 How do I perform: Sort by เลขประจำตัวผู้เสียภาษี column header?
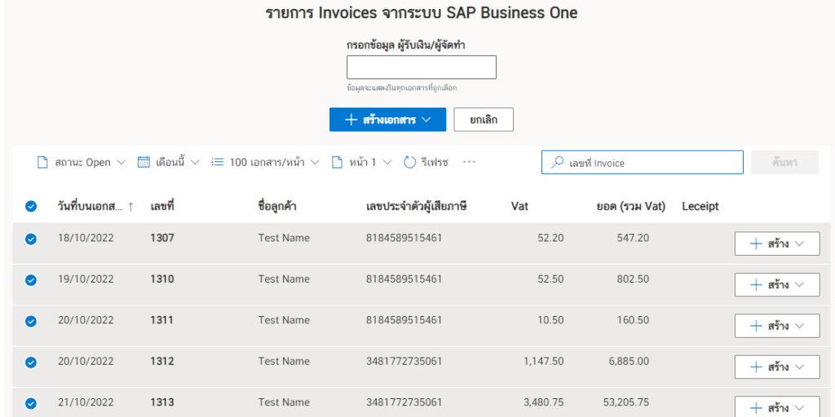pyautogui.click(x=417, y=206)
